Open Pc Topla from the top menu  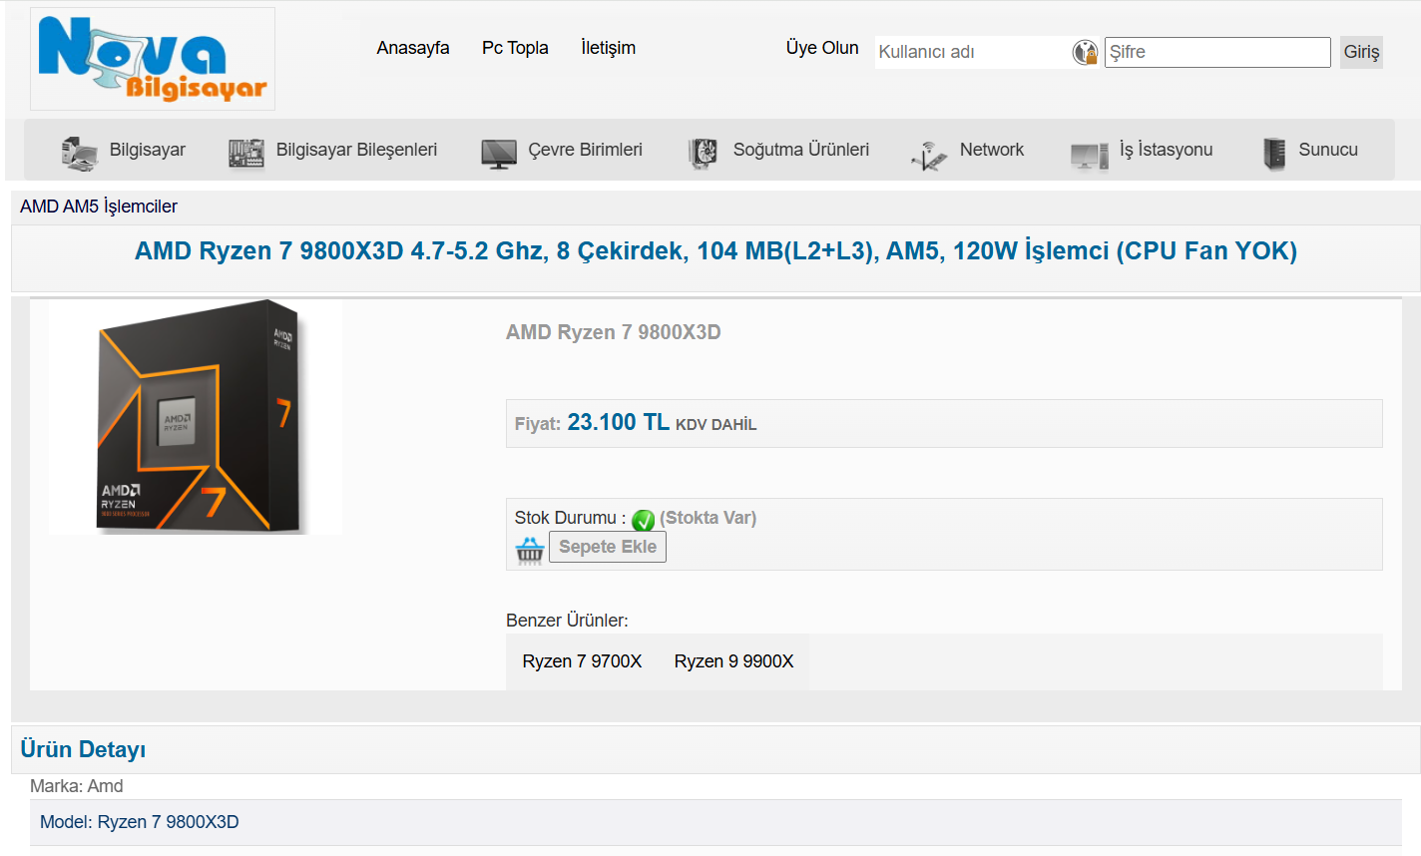(x=515, y=48)
